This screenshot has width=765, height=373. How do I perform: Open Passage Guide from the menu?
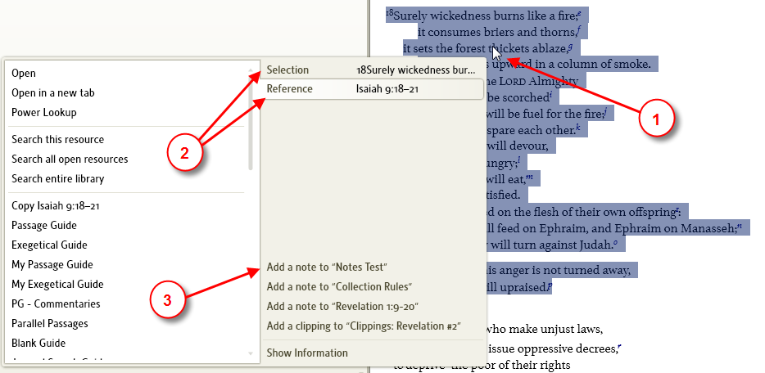point(44,225)
